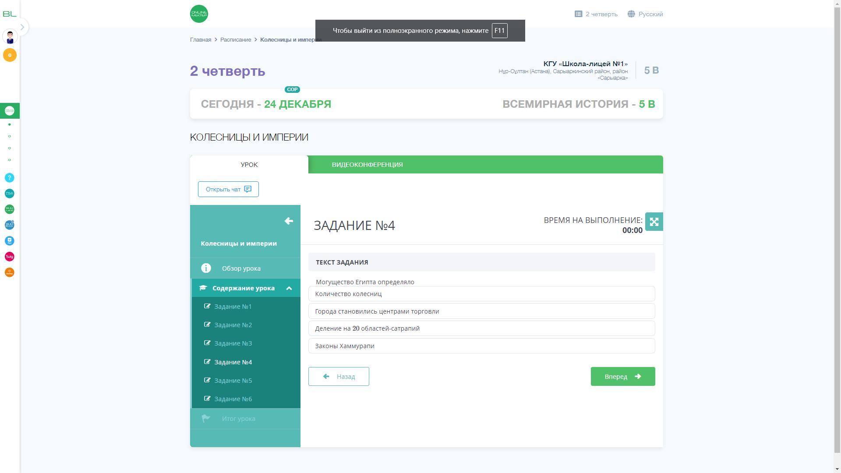Viewport: 841px width, 473px height.
Task: Select answer 'Законы Хаммурапи'
Action: coord(481,346)
